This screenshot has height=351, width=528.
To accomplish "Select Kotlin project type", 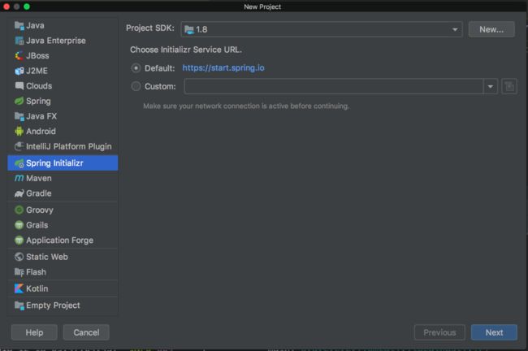I will [63, 288].
